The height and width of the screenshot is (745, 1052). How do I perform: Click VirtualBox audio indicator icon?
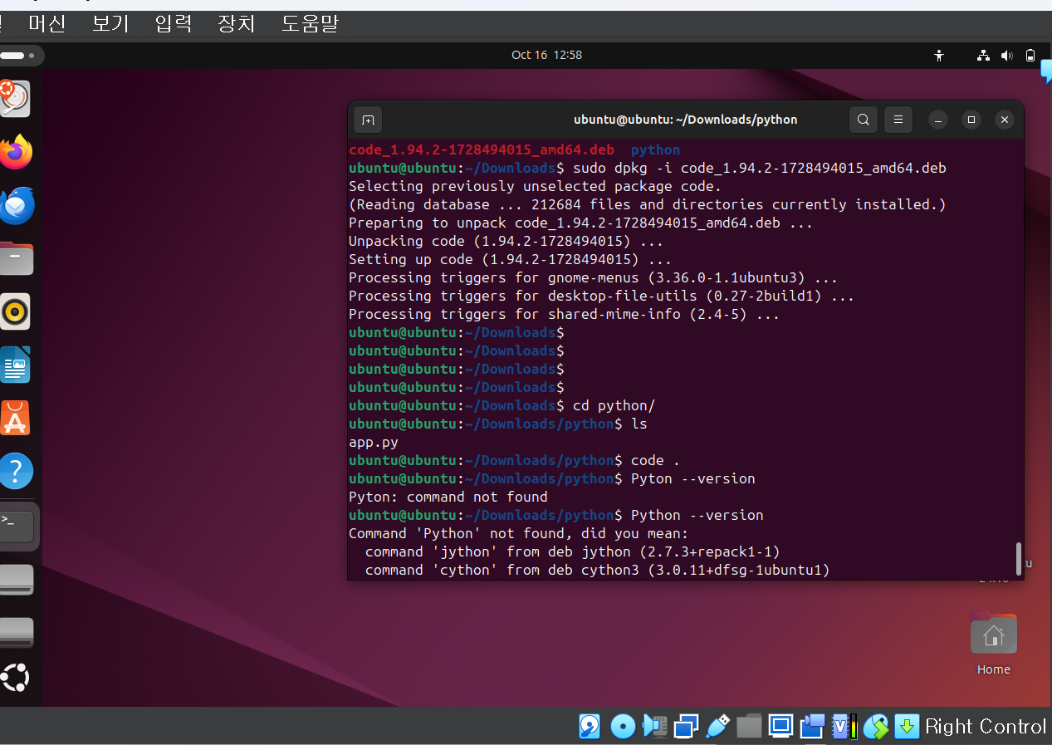(656, 727)
